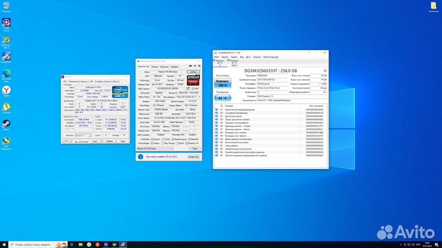Launch the uTorrent desktop shortcut
The image size is (442, 248).
click(6, 107)
